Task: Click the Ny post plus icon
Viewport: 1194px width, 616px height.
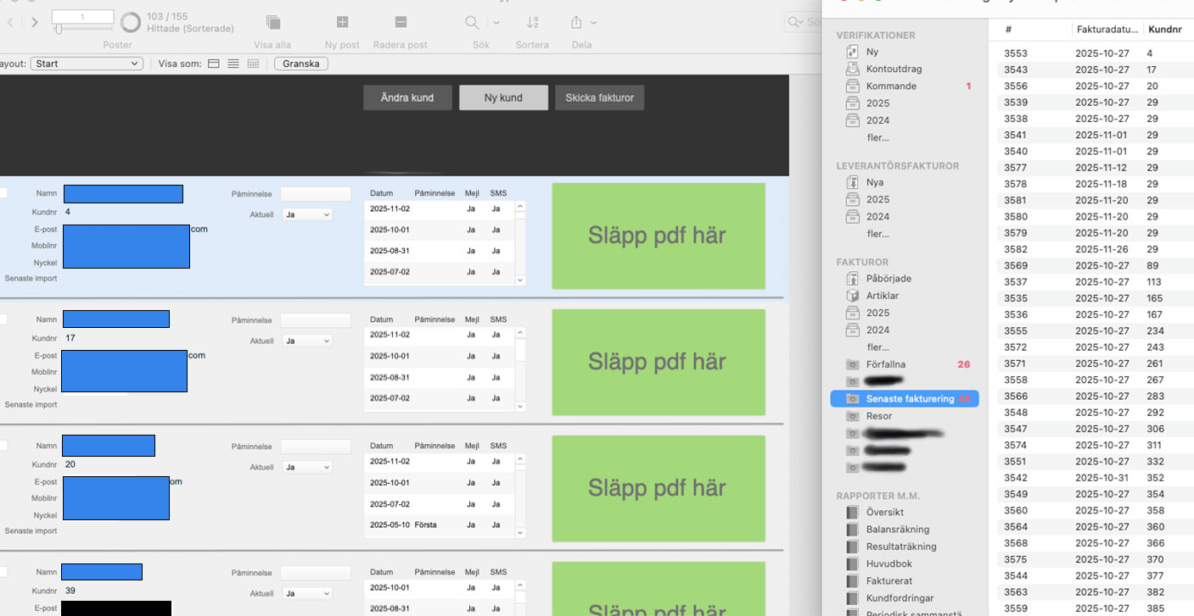Action: [x=342, y=23]
